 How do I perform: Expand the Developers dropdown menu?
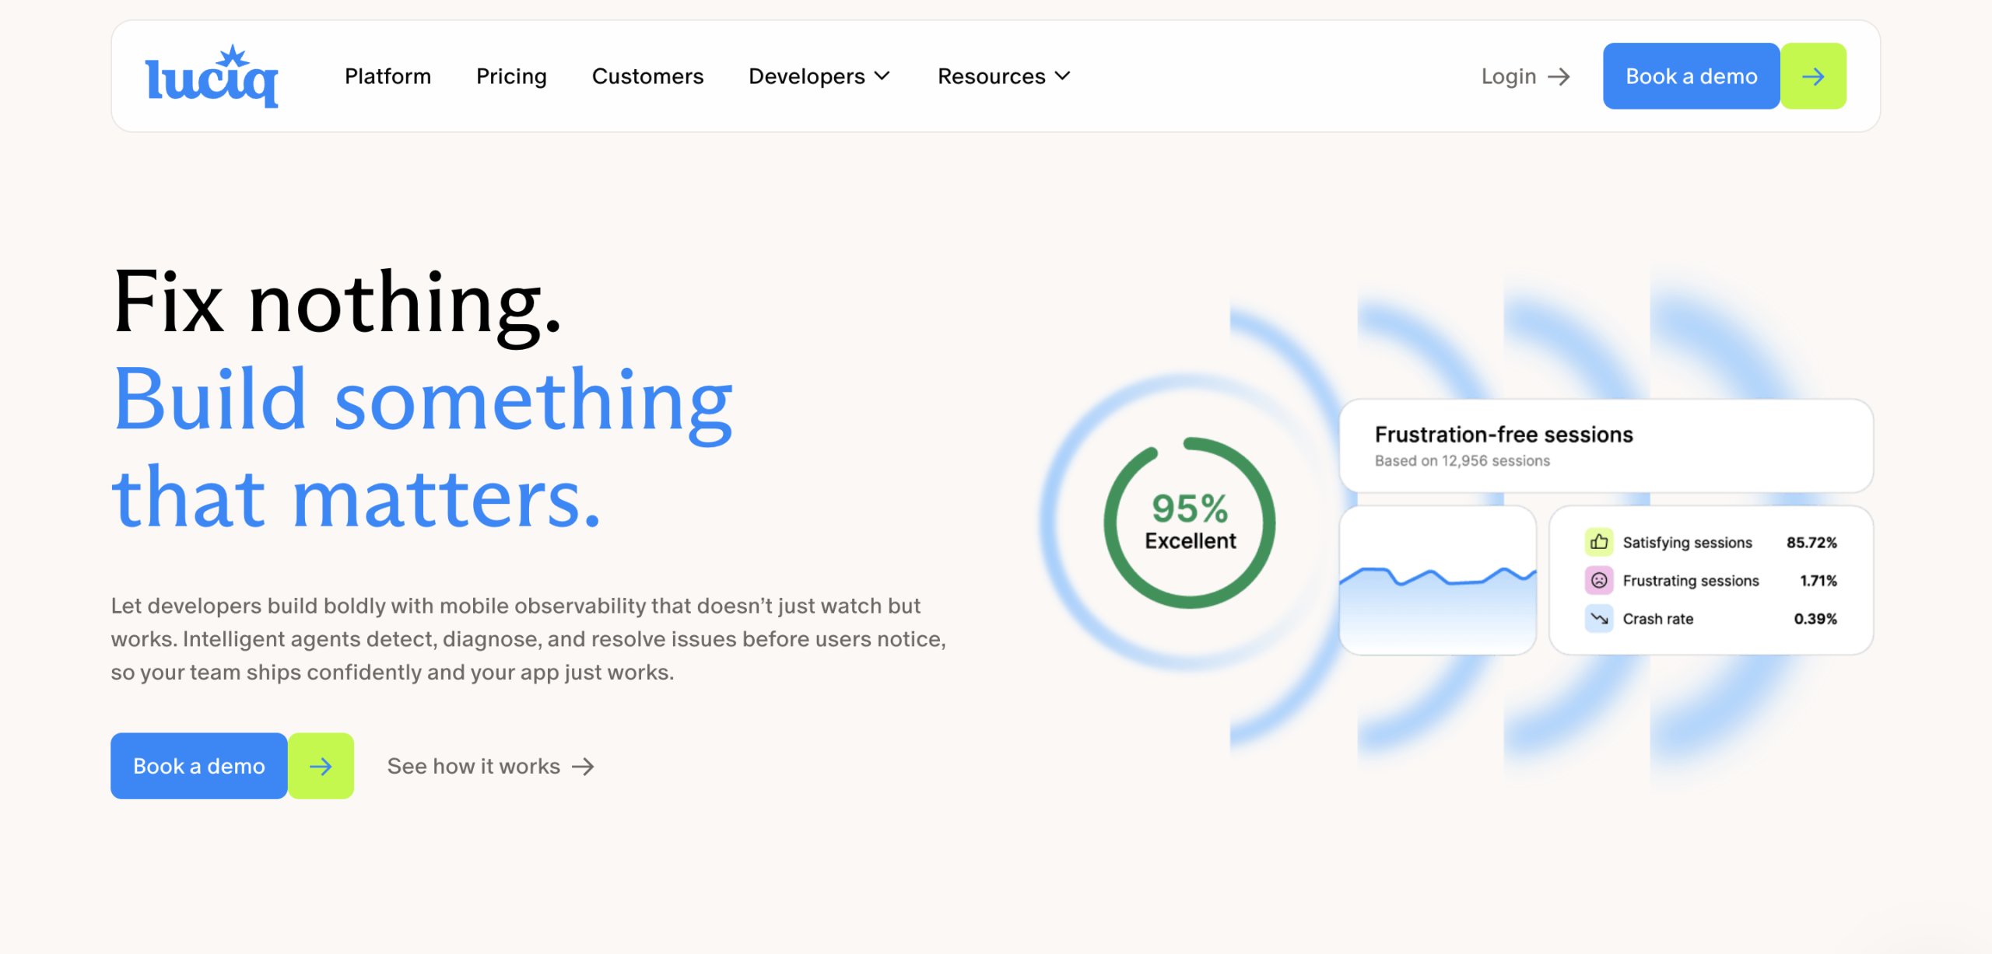(x=807, y=76)
